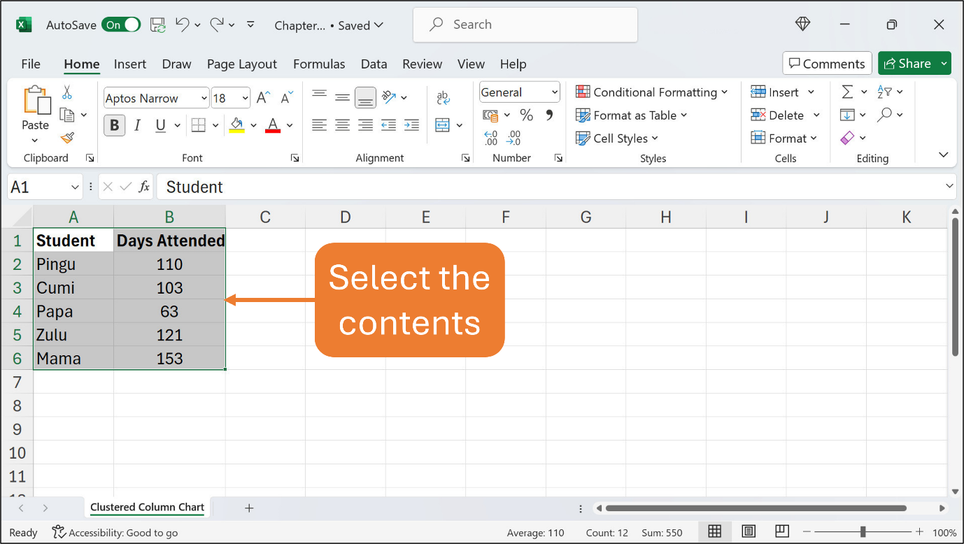Click the AutoSum sigma icon
Image resolution: width=964 pixels, height=544 pixels.
click(847, 92)
